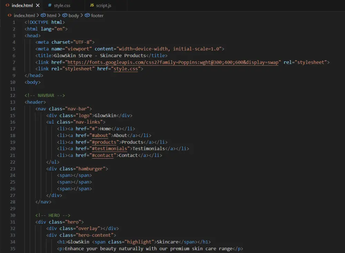Click the #about href link on line 18
Screen dimensions: 345x253
coord(100,135)
